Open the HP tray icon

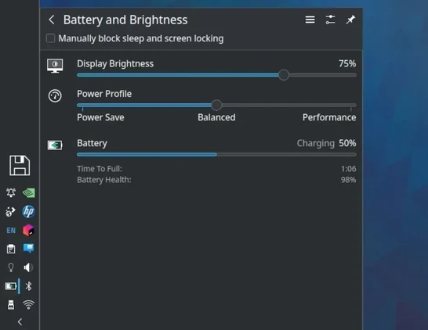(x=28, y=212)
